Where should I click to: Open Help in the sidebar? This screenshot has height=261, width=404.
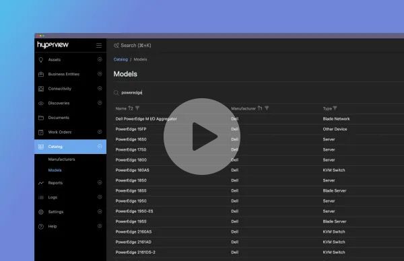pyautogui.click(x=53, y=226)
